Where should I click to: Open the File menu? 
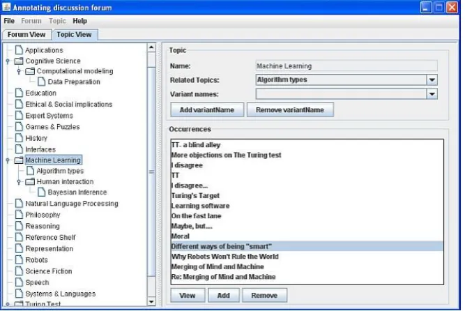pyautogui.click(x=9, y=21)
